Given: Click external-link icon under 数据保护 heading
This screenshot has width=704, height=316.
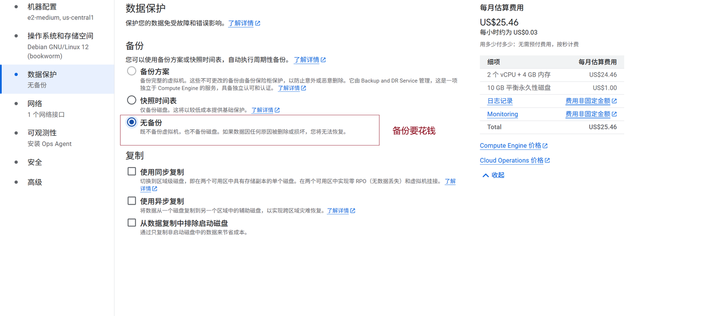Looking at the screenshot, I should coord(258,23).
